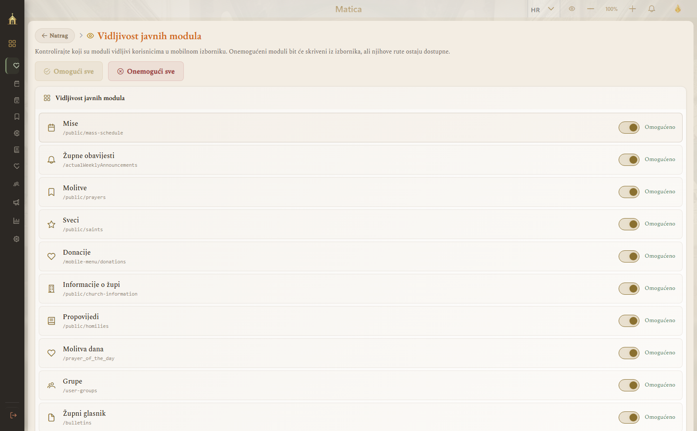Open the bookmark icon in sidebar

[17, 117]
